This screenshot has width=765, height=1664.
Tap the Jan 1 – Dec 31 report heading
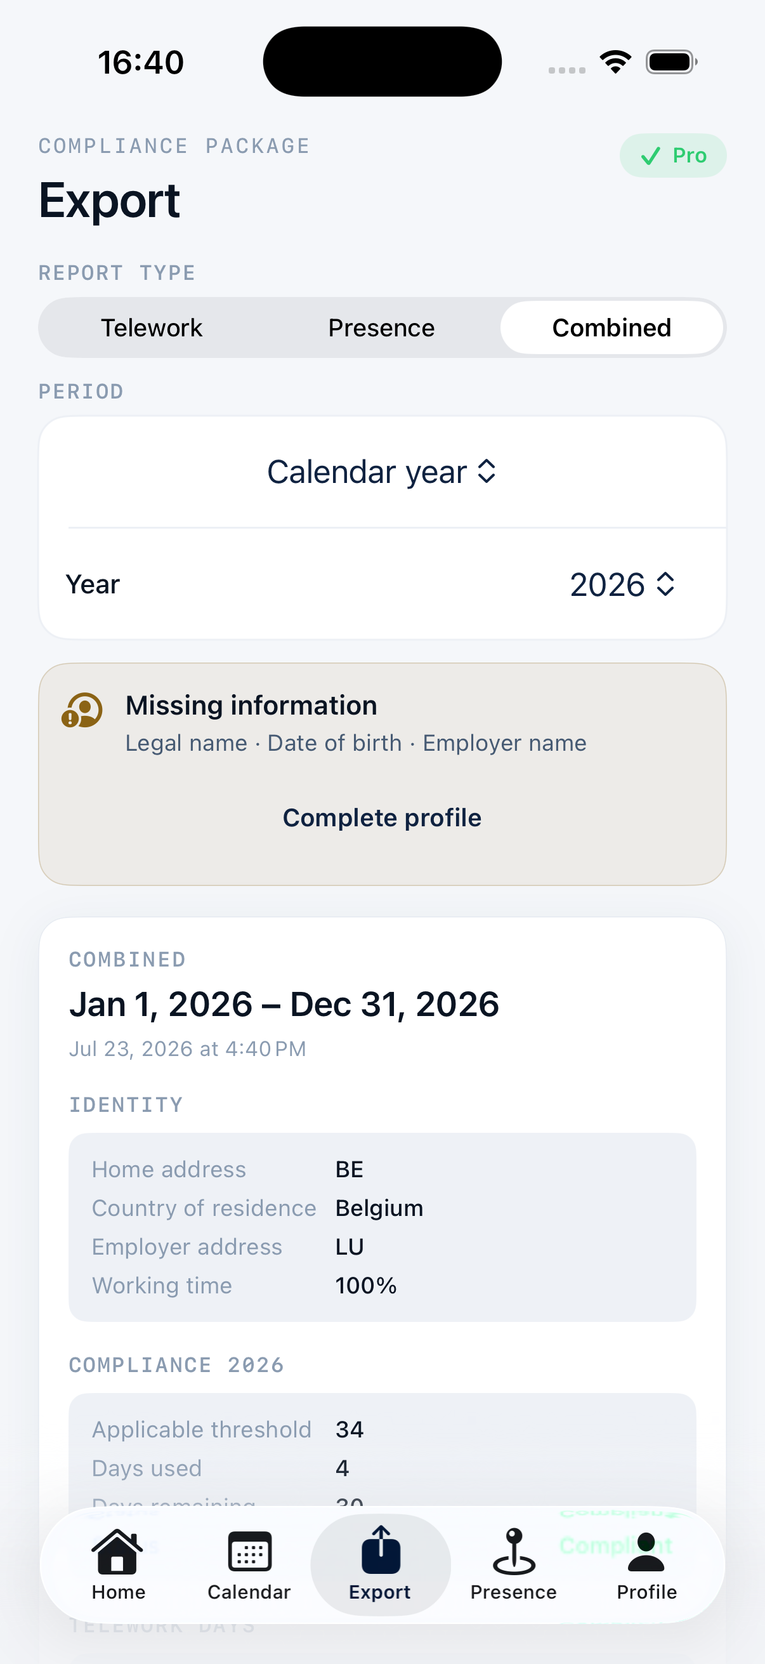coord(284,1005)
